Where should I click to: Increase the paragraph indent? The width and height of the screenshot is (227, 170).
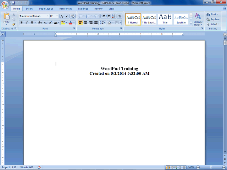click(108, 16)
